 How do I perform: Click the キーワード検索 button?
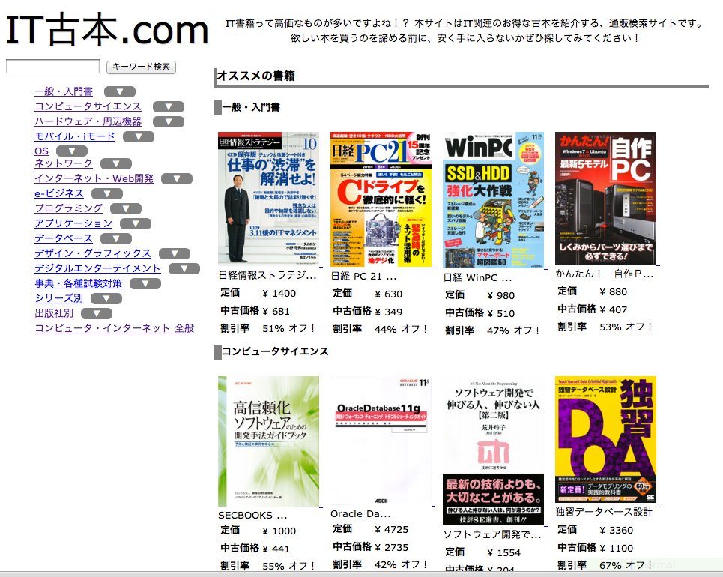pos(141,67)
